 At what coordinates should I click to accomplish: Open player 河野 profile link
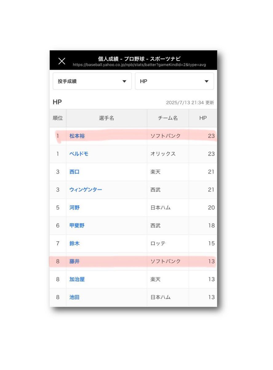[x=74, y=208]
